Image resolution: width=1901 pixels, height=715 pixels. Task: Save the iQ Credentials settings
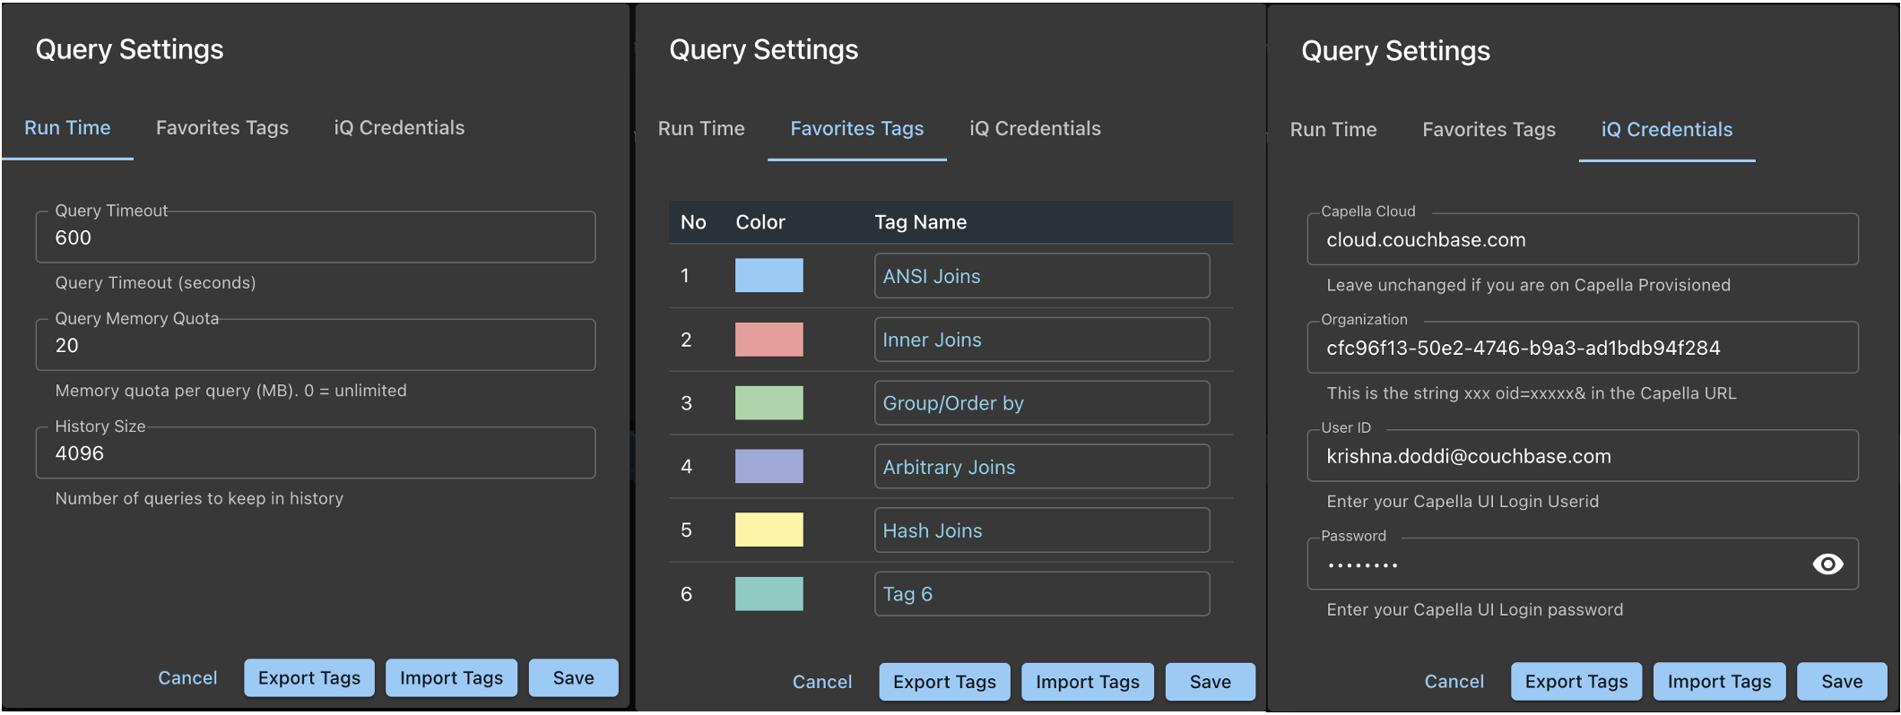pyautogui.click(x=1843, y=682)
